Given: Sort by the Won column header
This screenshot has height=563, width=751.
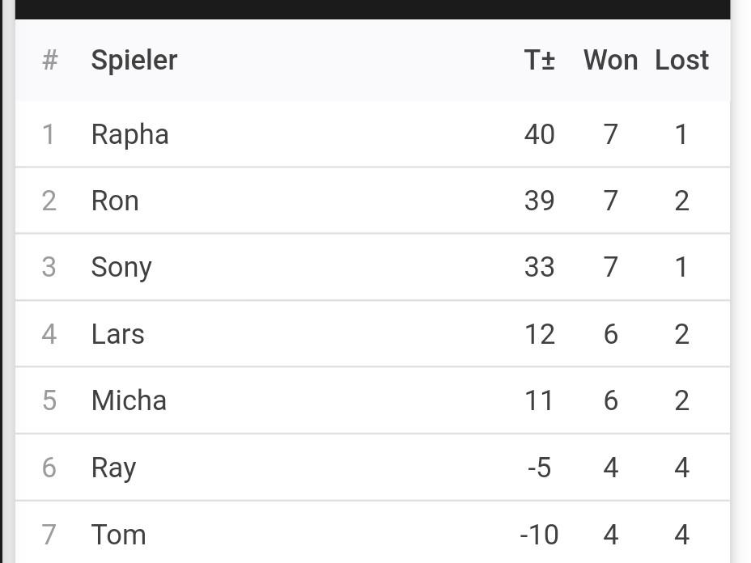Looking at the screenshot, I should (x=611, y=61).
